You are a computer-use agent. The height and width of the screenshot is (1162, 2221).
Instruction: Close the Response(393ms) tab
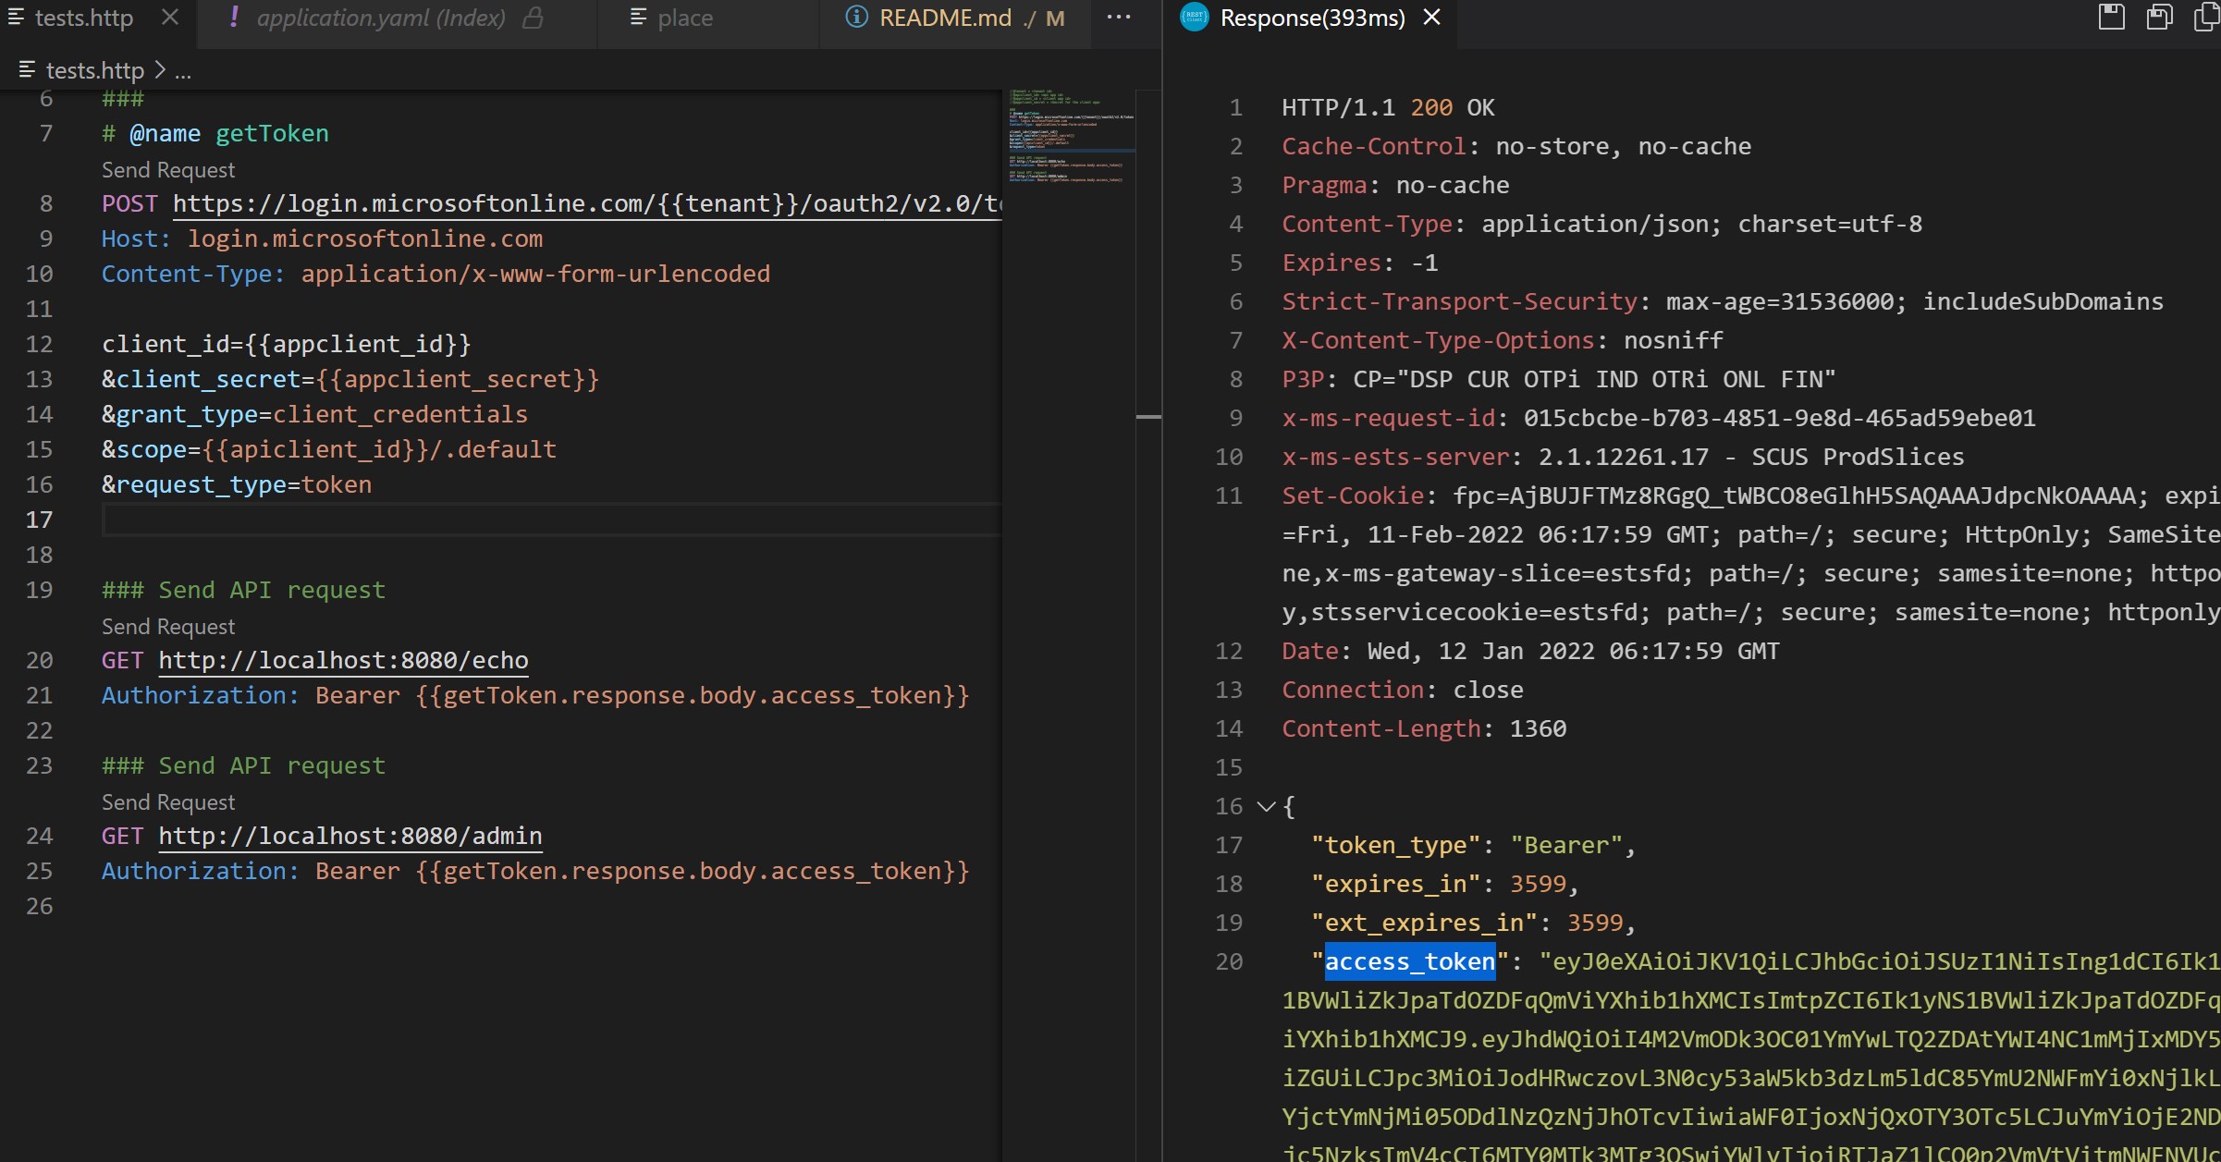tap(1431, 18)
